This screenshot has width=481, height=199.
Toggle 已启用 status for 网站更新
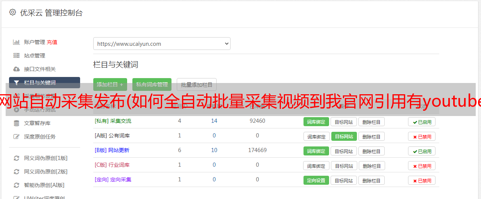[x=422, y=151]
